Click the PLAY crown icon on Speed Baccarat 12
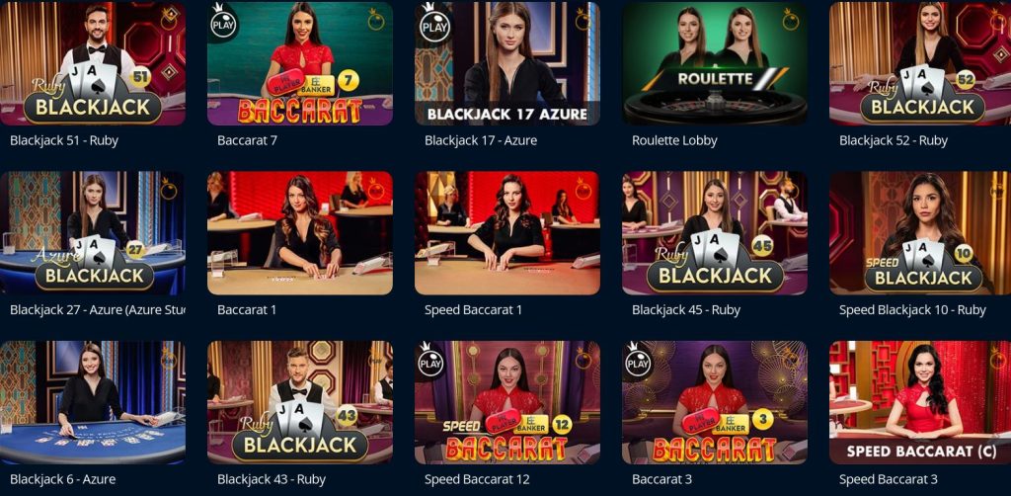1011x496 pixels. pos(431,363)
